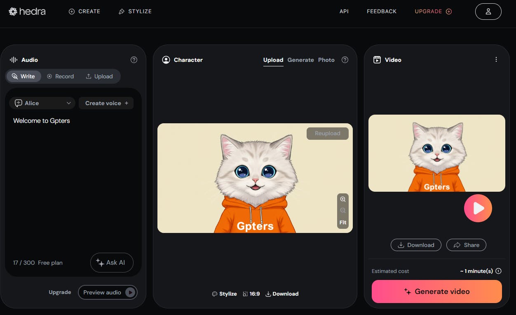The height and width of the screenshot is (315, 516).
Task: Switch to the Photo character tab
Action: [326, 60]
